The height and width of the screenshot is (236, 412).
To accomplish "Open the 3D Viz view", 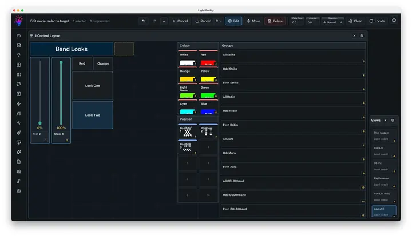I will pos(384,166).
